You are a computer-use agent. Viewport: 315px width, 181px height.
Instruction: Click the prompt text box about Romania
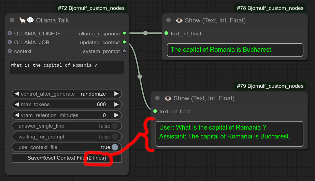[67, 67]
